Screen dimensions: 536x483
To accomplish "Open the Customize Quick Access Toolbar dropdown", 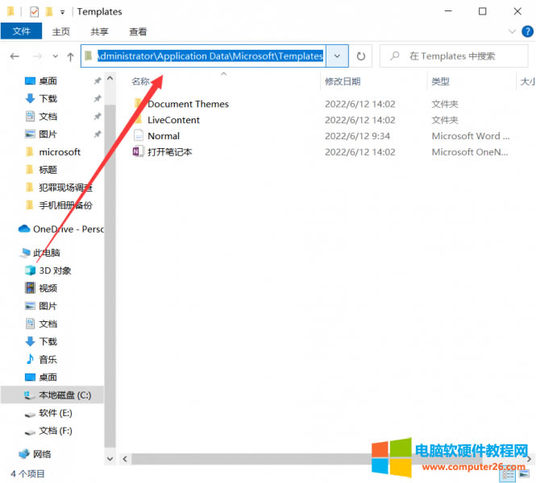I will click(63, 12).
